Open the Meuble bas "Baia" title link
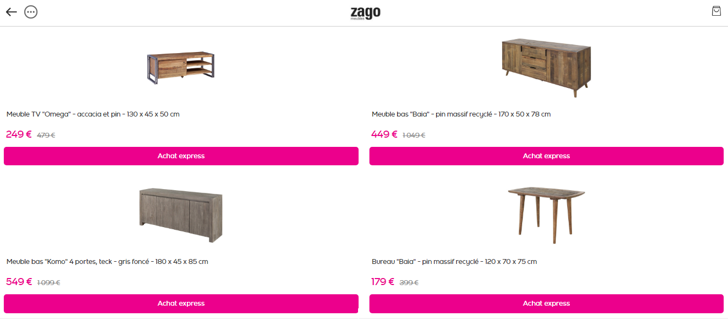Image resolution: width=728 pixels, height=323 pixels. (x=461, y=114)
